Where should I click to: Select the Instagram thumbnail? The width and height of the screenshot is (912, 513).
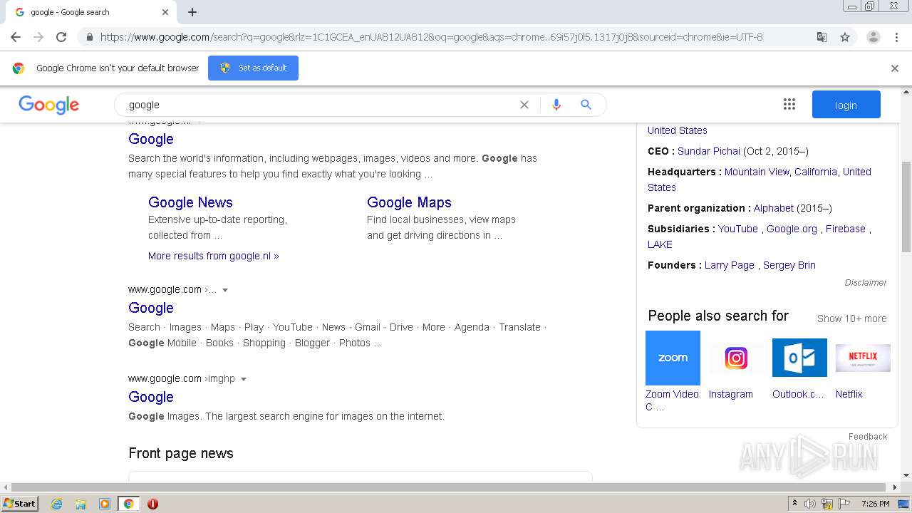pos(736,358)
